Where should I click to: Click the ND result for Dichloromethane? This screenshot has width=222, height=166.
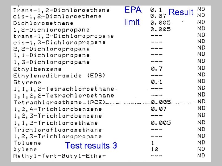point(201,22)
